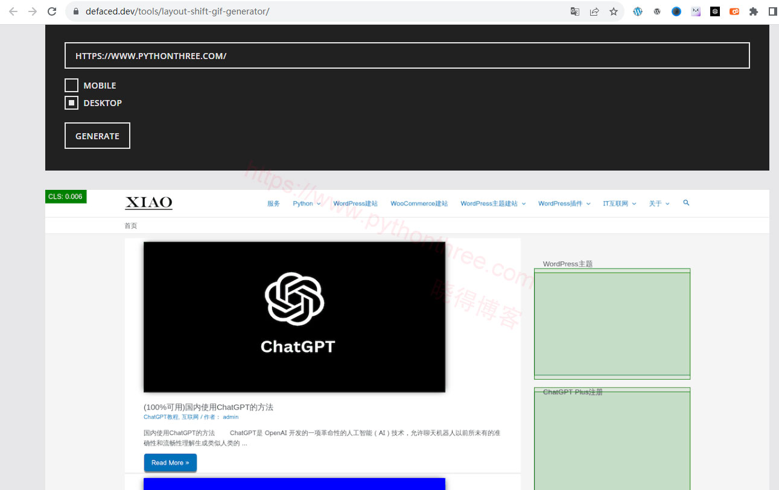The height and width of the screenshot is (490, 779).
Task: Click the ChatGPT featured image
Action: (x=294, y=317)
